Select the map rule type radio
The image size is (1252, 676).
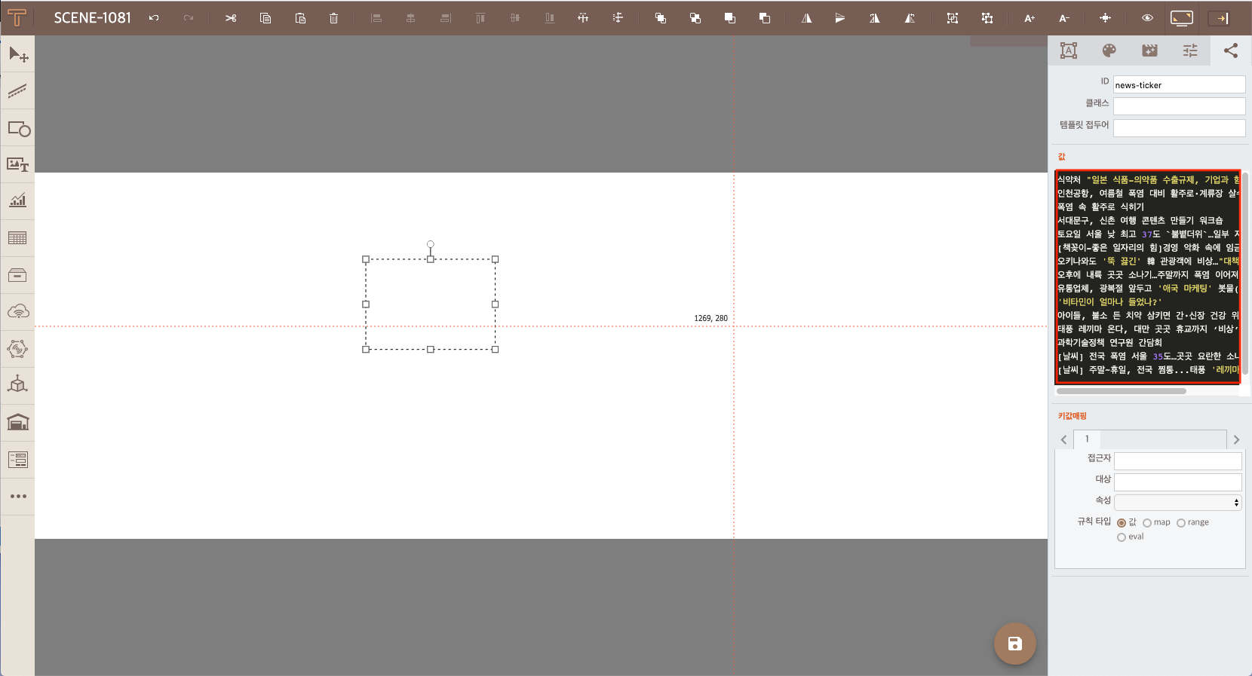(x=1147, y=523)
